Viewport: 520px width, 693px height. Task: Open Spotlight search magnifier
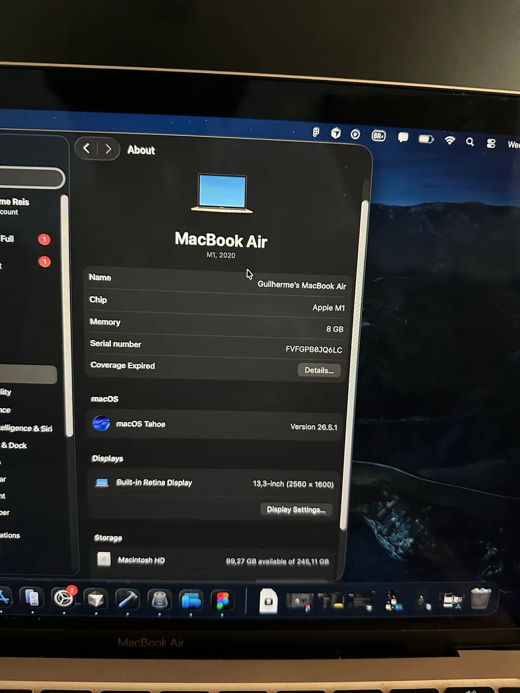(x=470, y=142)
